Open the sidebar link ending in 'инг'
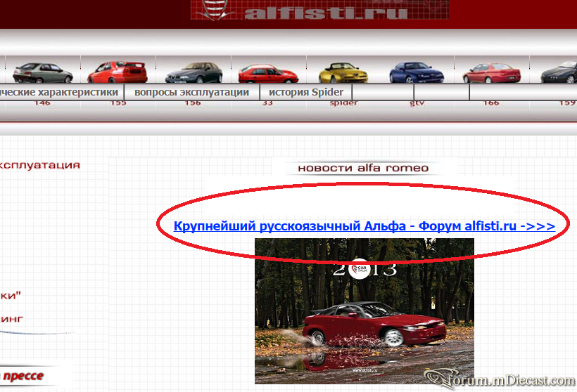 pyautogui.click(x=11, y=319)
